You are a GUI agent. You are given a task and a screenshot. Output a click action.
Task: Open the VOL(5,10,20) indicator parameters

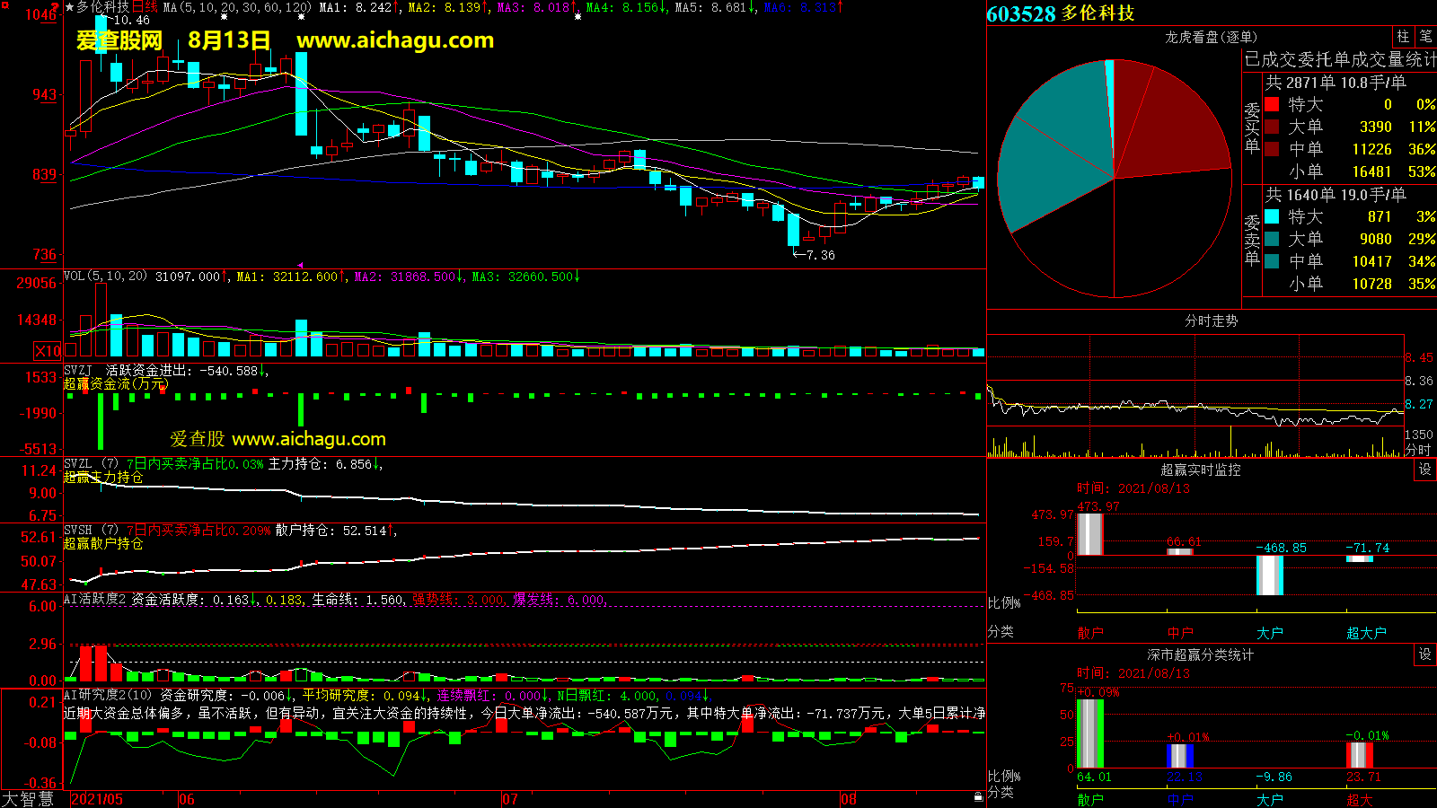click(x=105, y=277)
